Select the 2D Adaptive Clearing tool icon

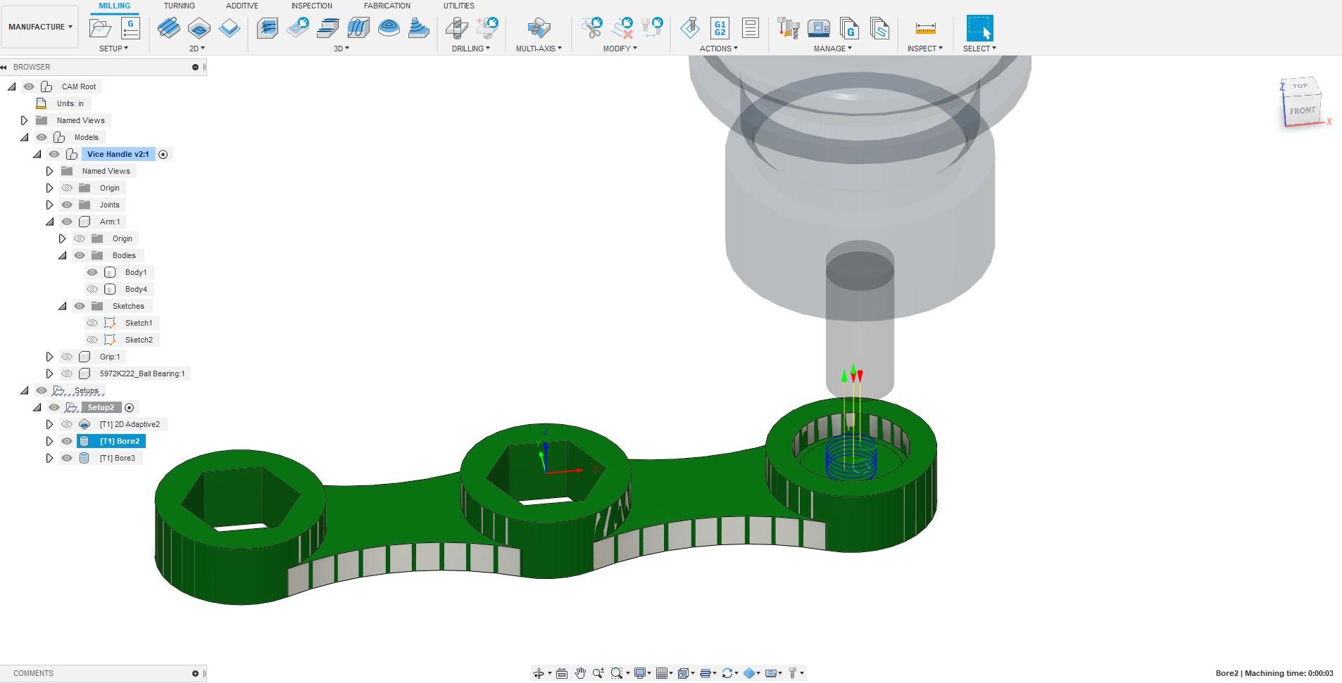pyautogui.click(x=169, y=28)
